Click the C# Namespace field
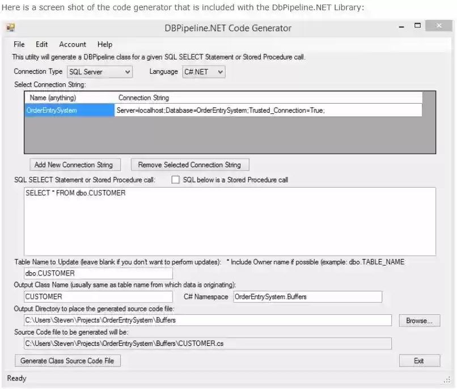Viewport: 457px width, 389px height. click(x=307, y=296)
